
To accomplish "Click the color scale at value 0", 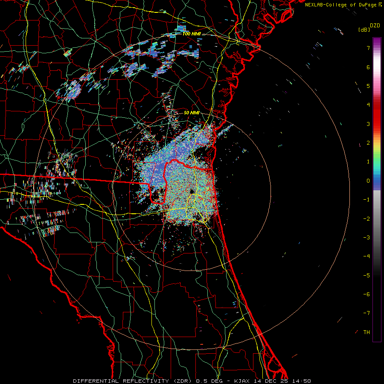I will 377,181.
